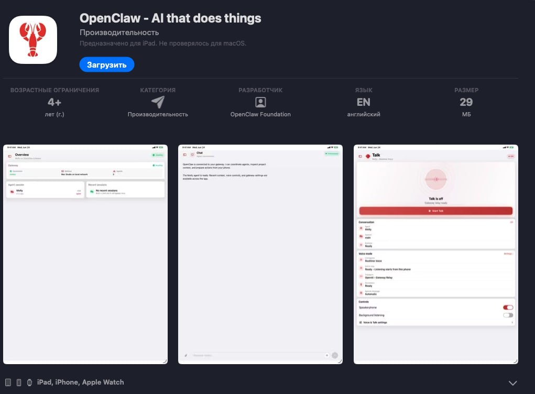Open the Talk screenshot thumbnail
Image resolution: width=535 pixels, height=394 pixels.
point(436,254)
